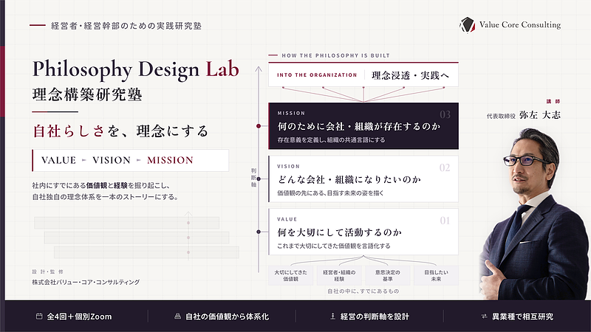591x332 pixels.
Task: Click the 理念浸透・実践へ header box
Action: point(363,75)
